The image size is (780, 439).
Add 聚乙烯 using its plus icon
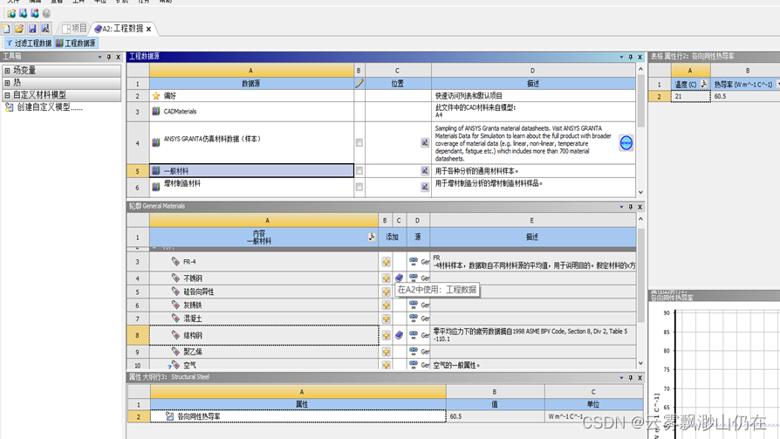[386, 352]
